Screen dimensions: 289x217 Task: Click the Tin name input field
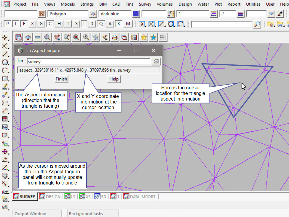pos(88,61)
